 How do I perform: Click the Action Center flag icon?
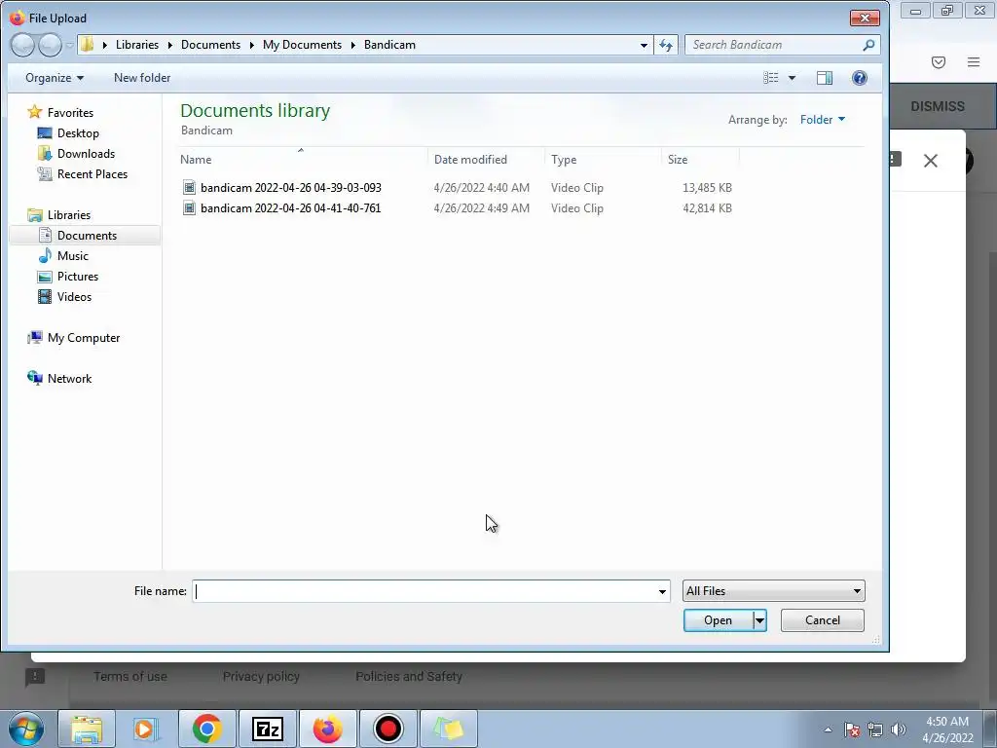pos(852,729)
